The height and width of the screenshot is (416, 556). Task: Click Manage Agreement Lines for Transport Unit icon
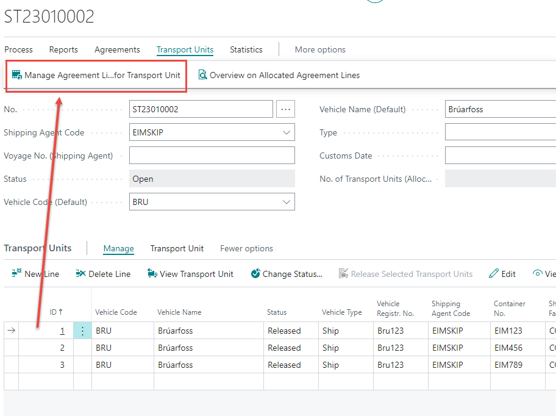click(x=17, y=76)
